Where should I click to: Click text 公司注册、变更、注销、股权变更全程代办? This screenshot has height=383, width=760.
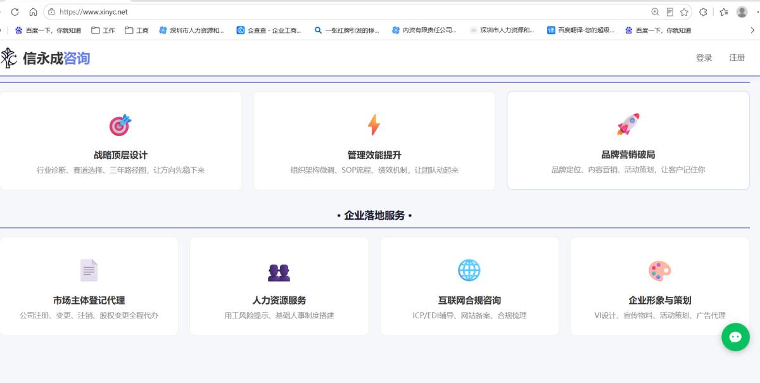coord(89,315)
